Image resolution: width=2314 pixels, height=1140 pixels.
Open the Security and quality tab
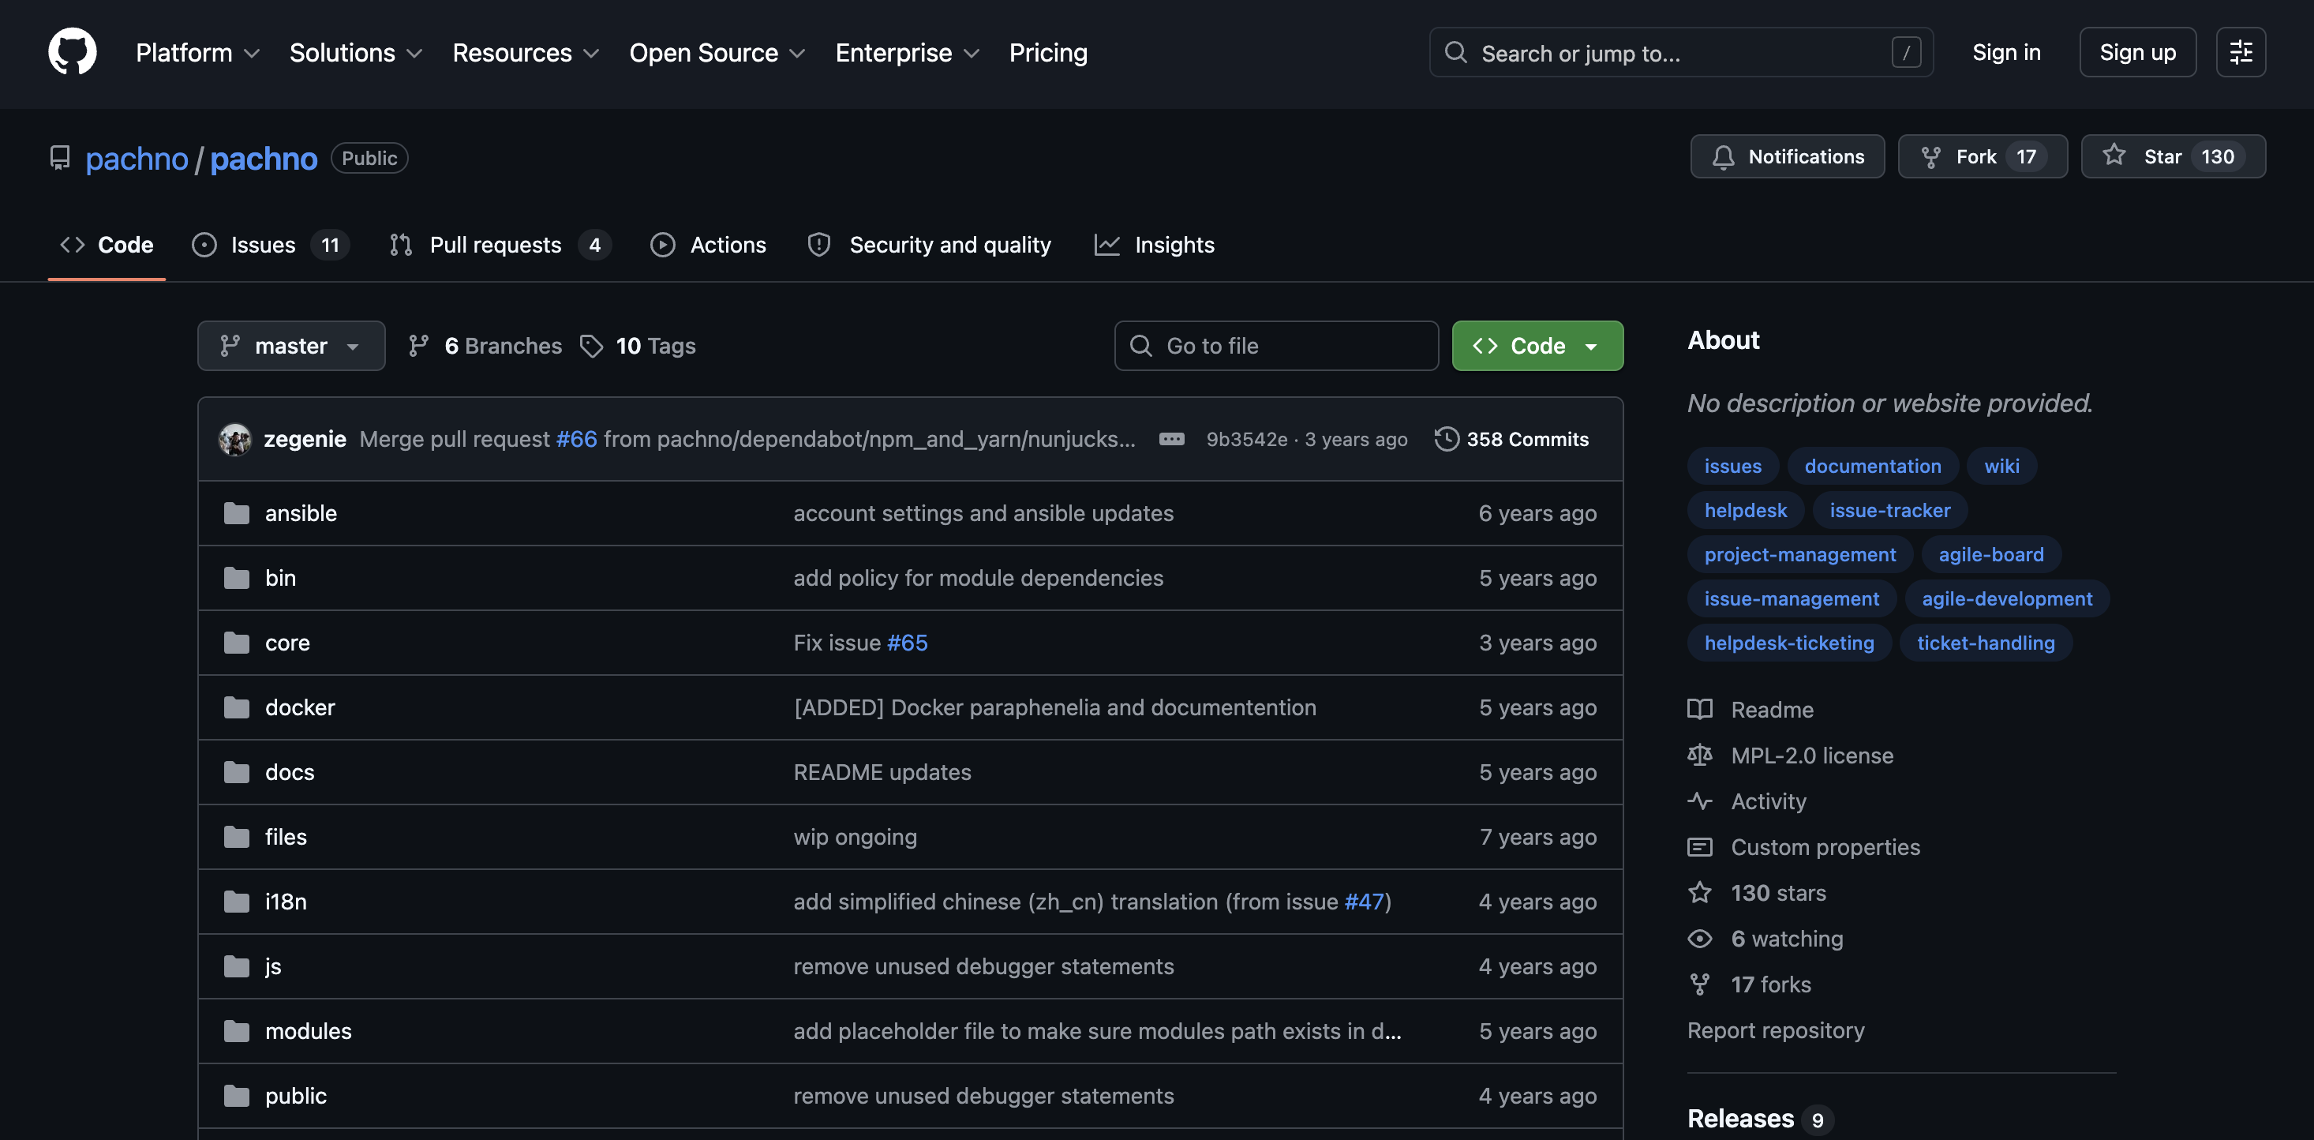pos(929,246)
